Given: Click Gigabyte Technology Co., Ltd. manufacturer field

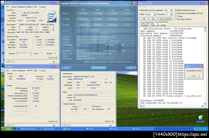Looking at the screenshot, I should pyautogui.click(x=93, y=77).
